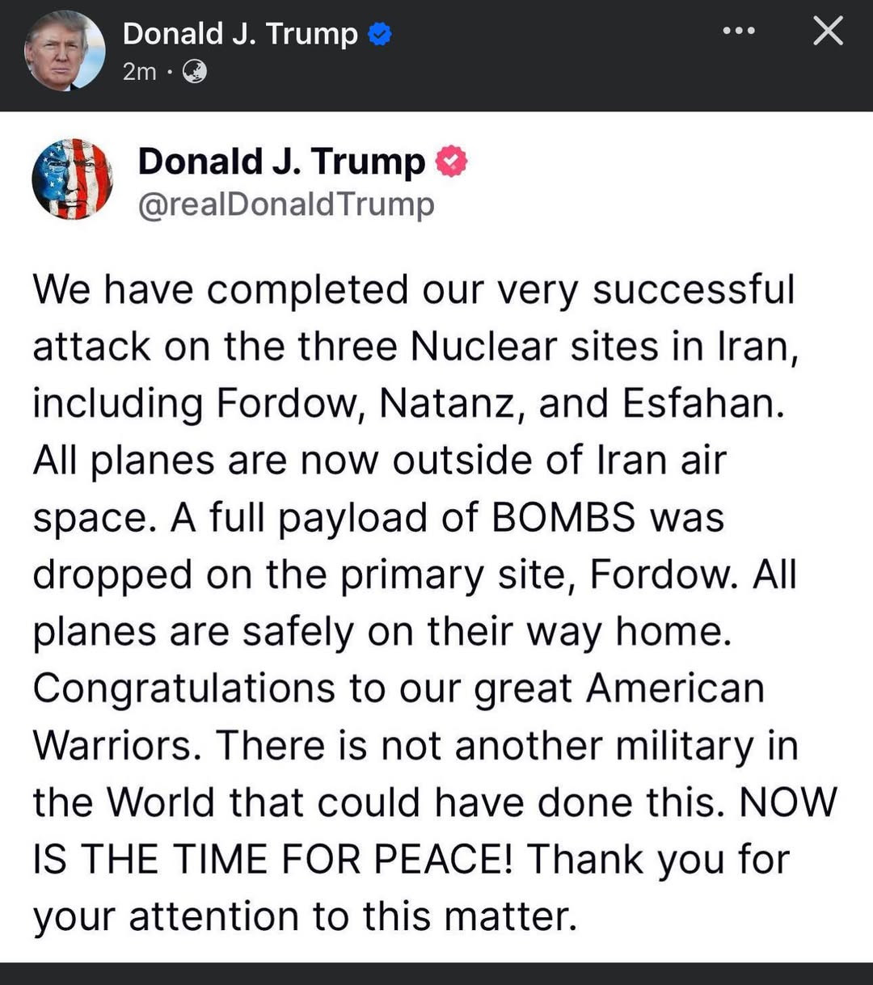Viewport: 873px width, 985px height.
Task: Click the blue verified badge in header
Action: pyautogui.click(x=380, y=34)
